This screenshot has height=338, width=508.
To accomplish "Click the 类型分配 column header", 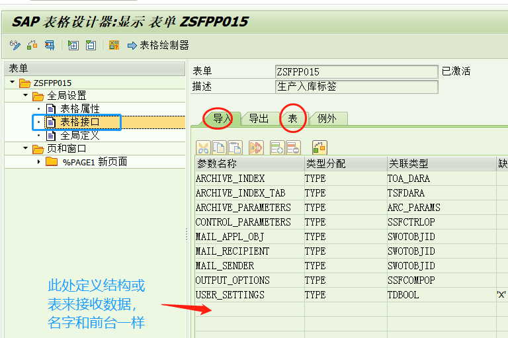I will [346, 163].
